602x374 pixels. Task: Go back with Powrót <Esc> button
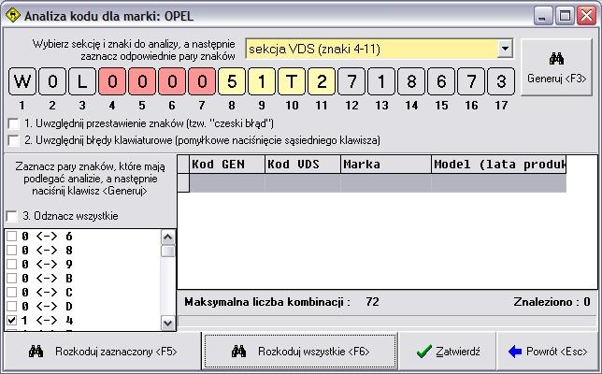(547, 352)
